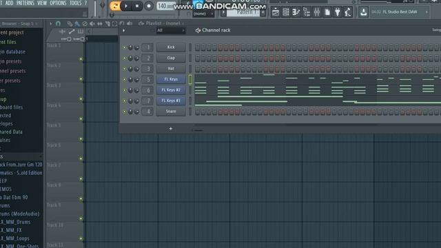The image size is (441, 248).
Task: Click the FL Keys #2 channel button
Action: tap(171, 90)
